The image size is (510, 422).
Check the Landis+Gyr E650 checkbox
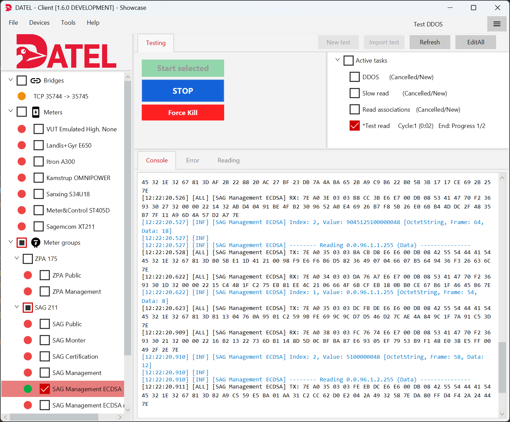[39, 145]
